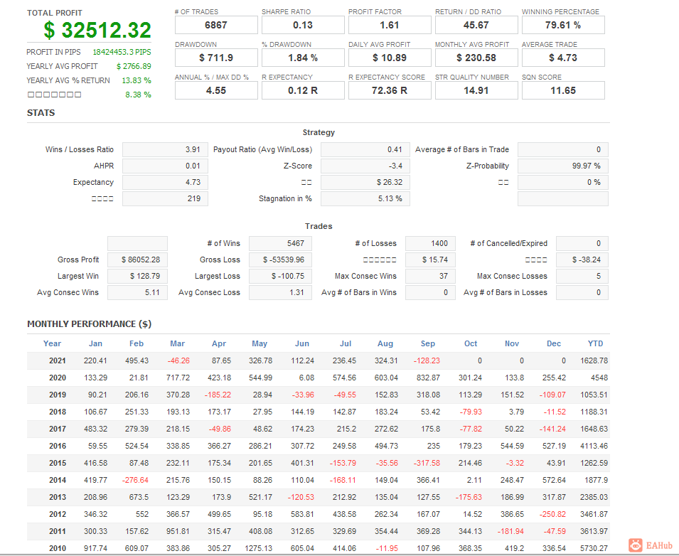The width and height of the screenshot is (679, 556).
Task: Select the # of Trades value box
Action: pyautogui.click(x=216, y=25)
